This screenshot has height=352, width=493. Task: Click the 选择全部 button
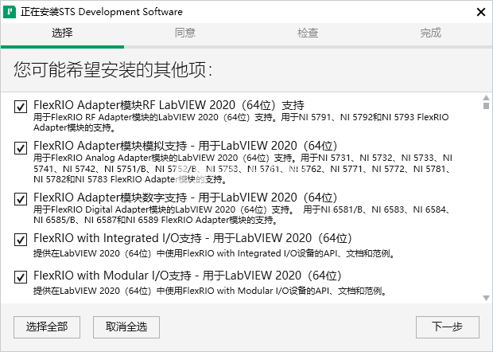pos(47,327)
